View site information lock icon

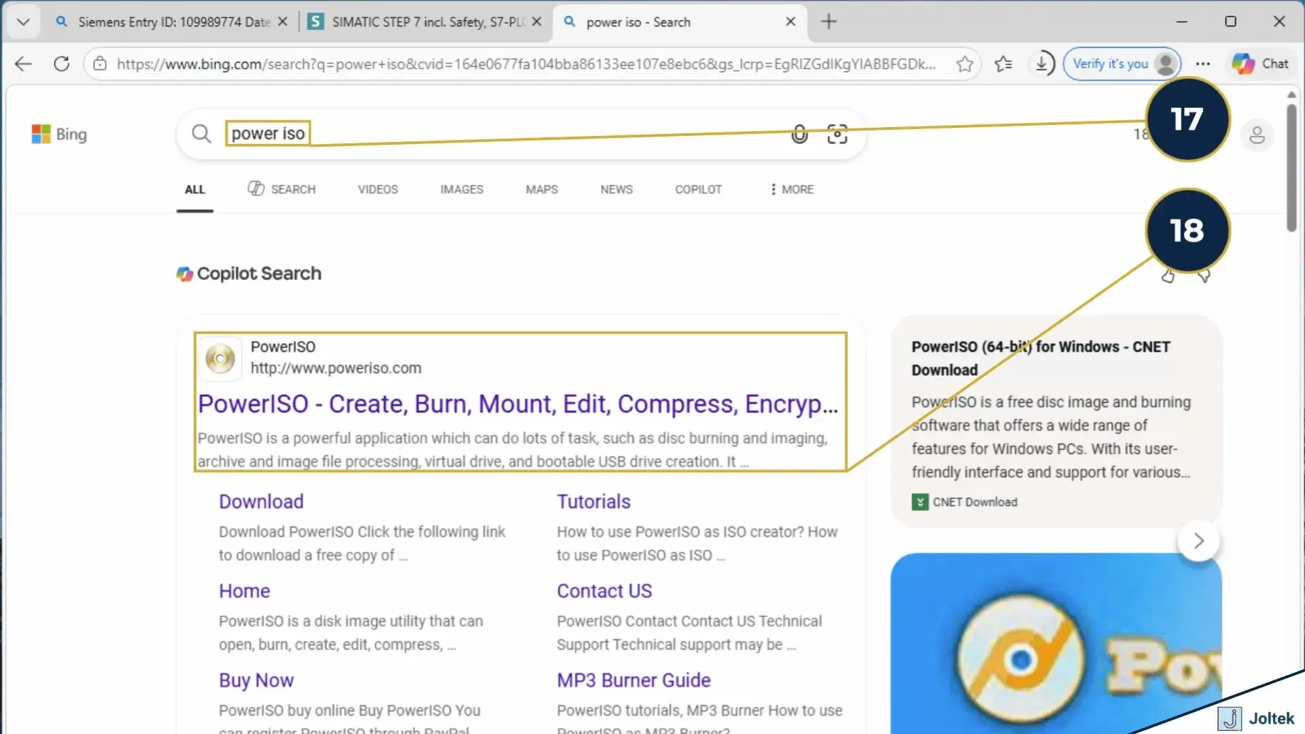(x=100, y=64)
